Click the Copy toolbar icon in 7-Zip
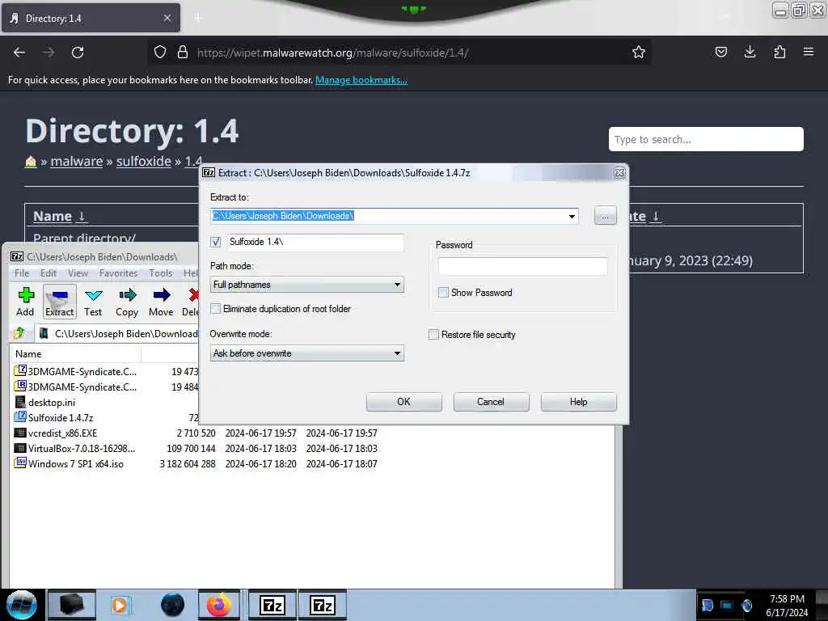 tap(127, 302)
